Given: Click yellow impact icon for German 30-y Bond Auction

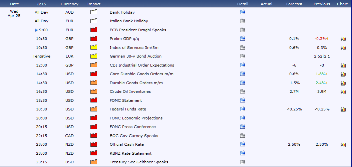Looking at the screenshot, I should click(x=93, y=56).
